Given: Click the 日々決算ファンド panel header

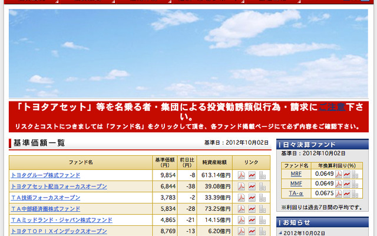Looking at the screenshot, I should click(322, 145).
